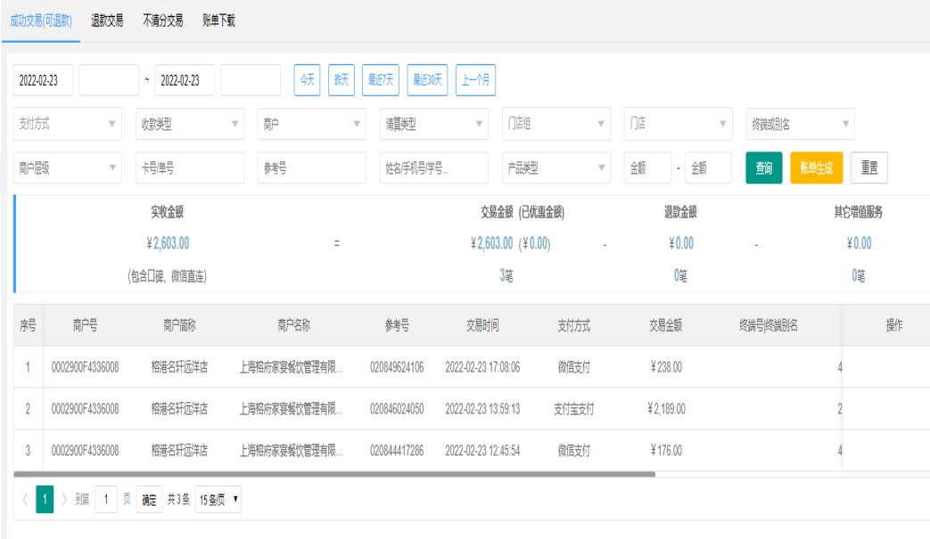Screen dimensions: 930x539
Task: Open the 15条/页 page size selector
Action: point(218,501)
